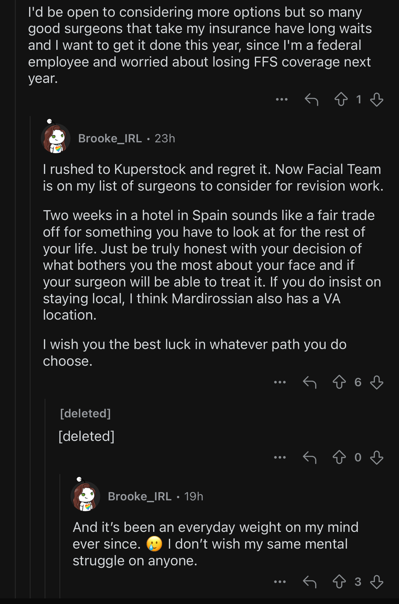Upvote the deleted comment
Image resolution: width=399 pixels, height=604 pixels.
tap(339, 457)
